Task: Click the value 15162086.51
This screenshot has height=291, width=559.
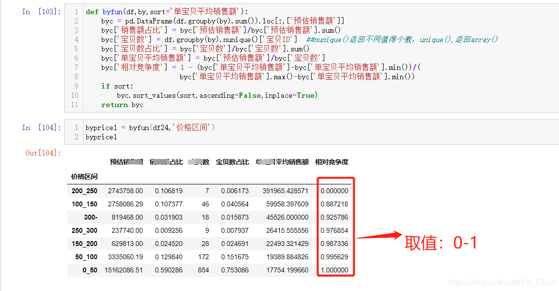Action: pyautogui.click(x=124, y=270)
